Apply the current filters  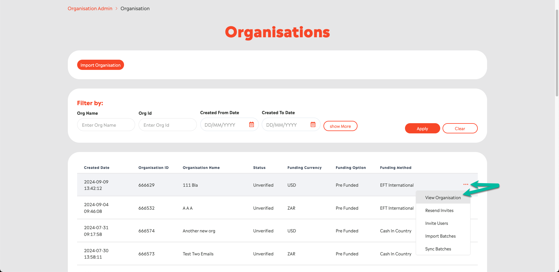pos(422,128)
